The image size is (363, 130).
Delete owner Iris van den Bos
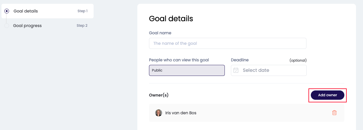tap(334, 113)
